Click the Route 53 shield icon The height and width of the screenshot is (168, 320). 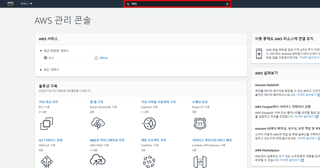(x=200, y=124)
